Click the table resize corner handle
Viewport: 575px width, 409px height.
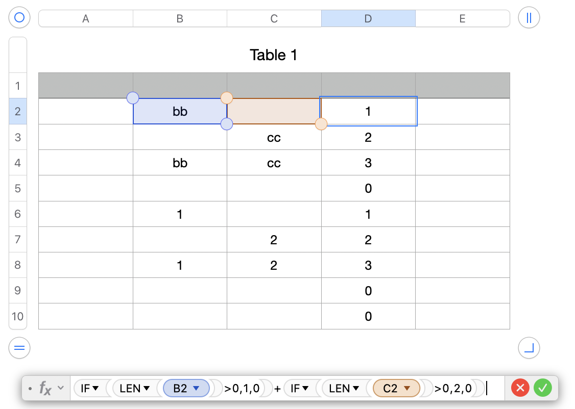(x=529, y=348)
